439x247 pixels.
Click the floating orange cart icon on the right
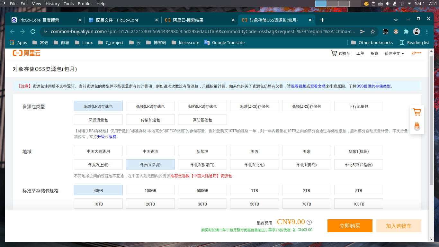[417, 112]
